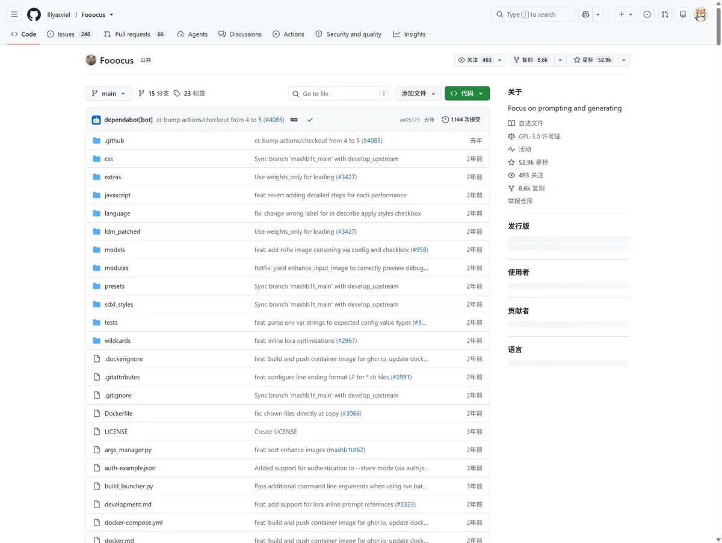
Task: Open the hamburger navigation menu
Action: 14,14
